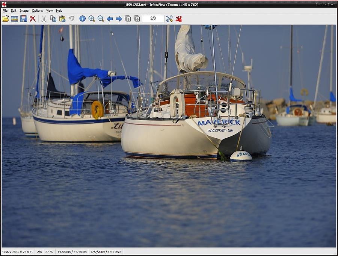
Task: Open the Image menu
Action: (x=24, y=11)
